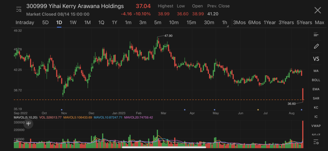
Task: Open the VS comparison tool
Action: click(316, 59)
